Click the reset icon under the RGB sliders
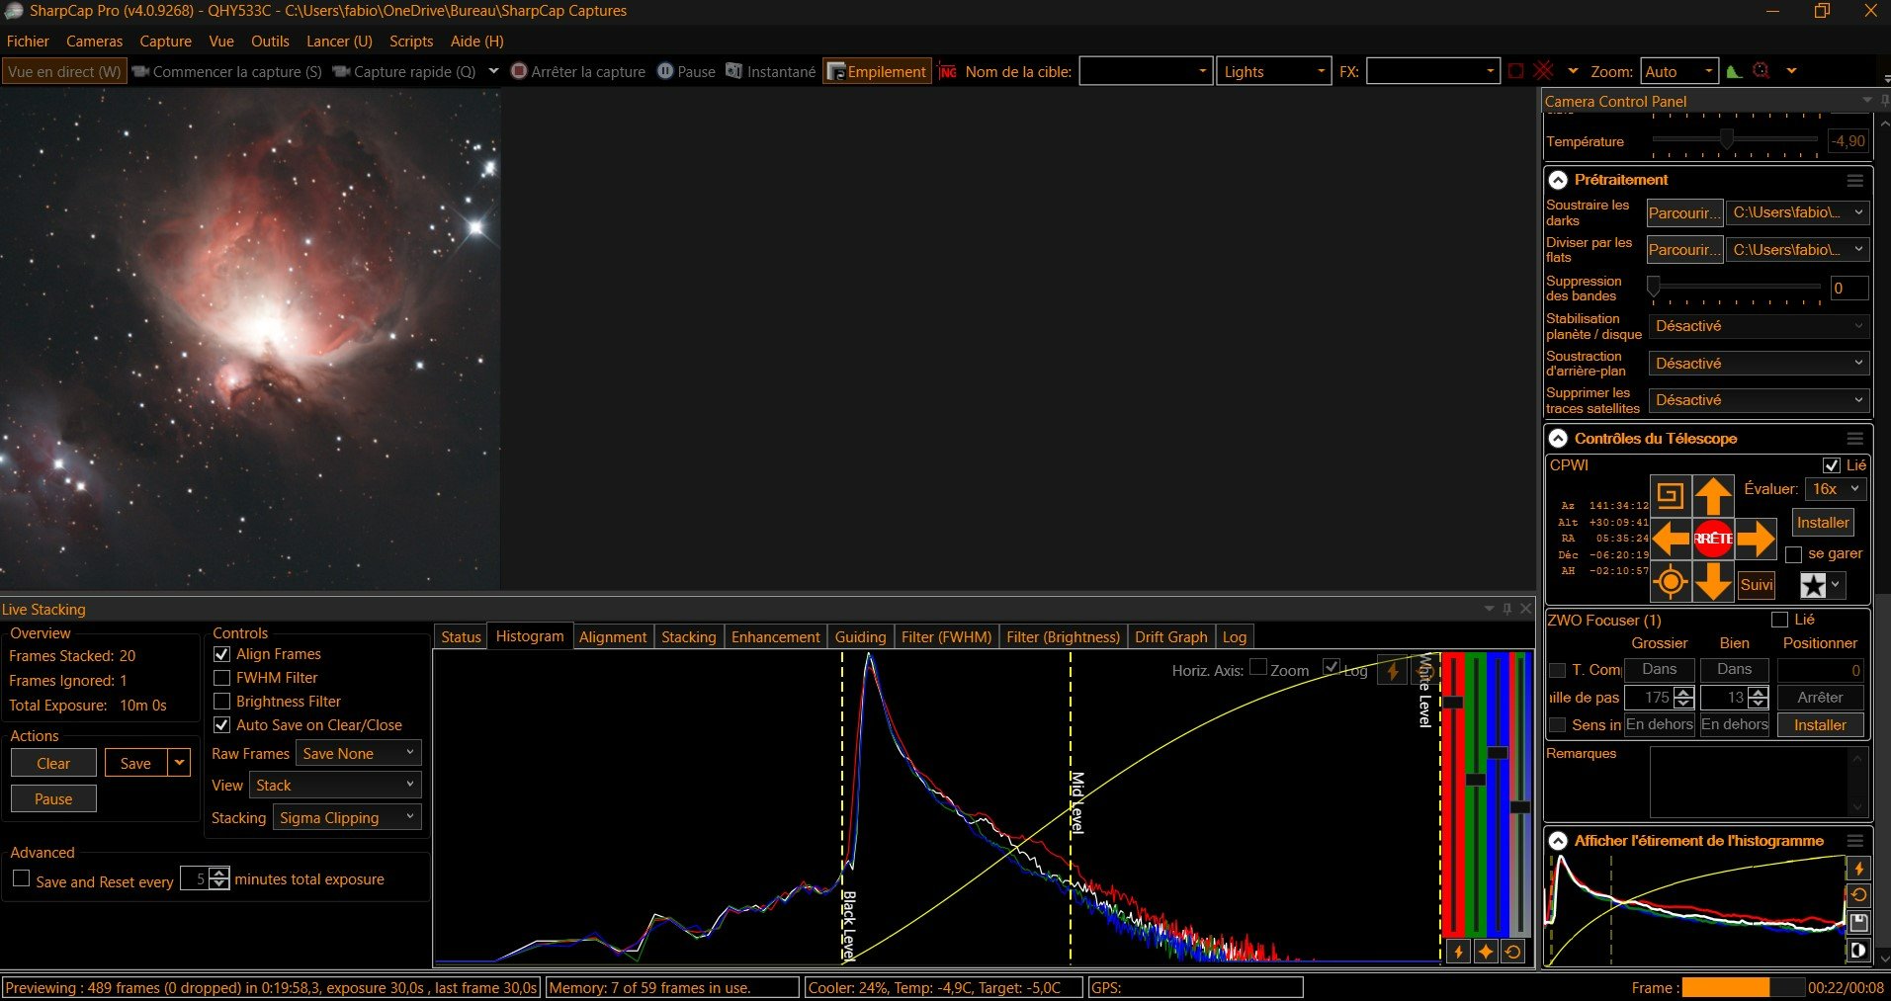Screen dimensions: 1891x1001 coord(1513,952)
